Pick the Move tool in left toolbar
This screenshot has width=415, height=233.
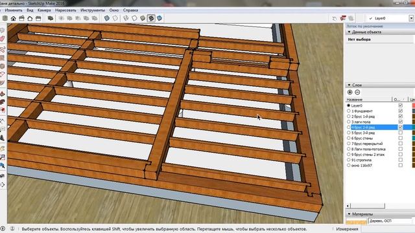point(3,111)
